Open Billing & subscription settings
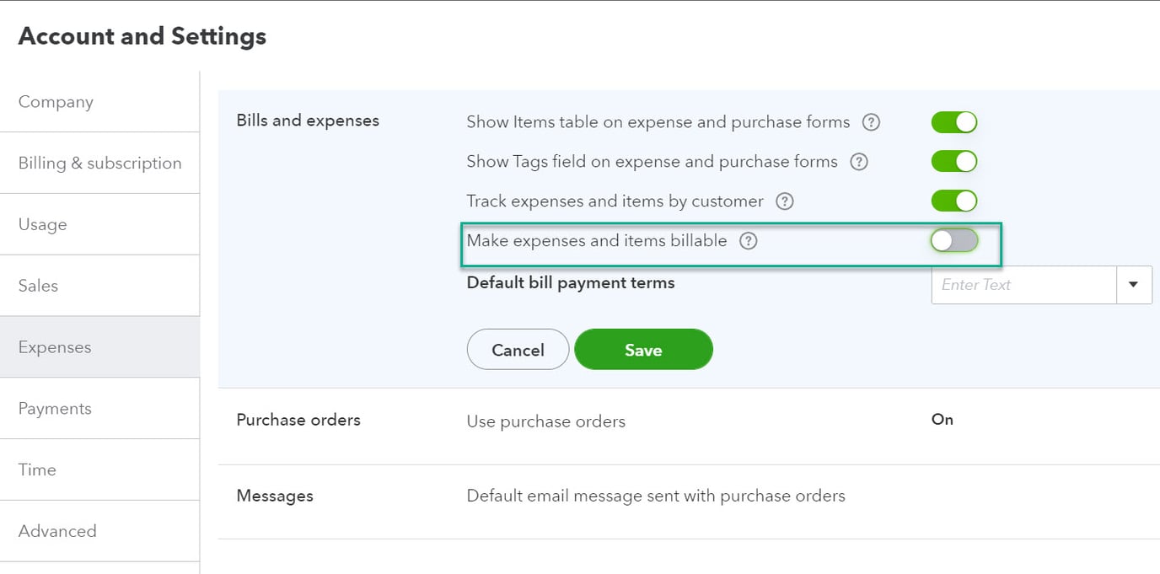1160x574 pixels. point(99,163)
